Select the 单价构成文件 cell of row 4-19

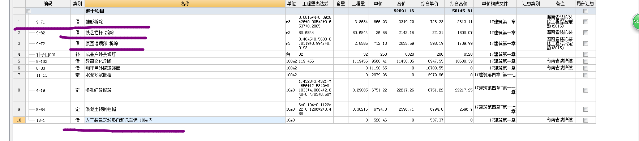pos(495,90)
